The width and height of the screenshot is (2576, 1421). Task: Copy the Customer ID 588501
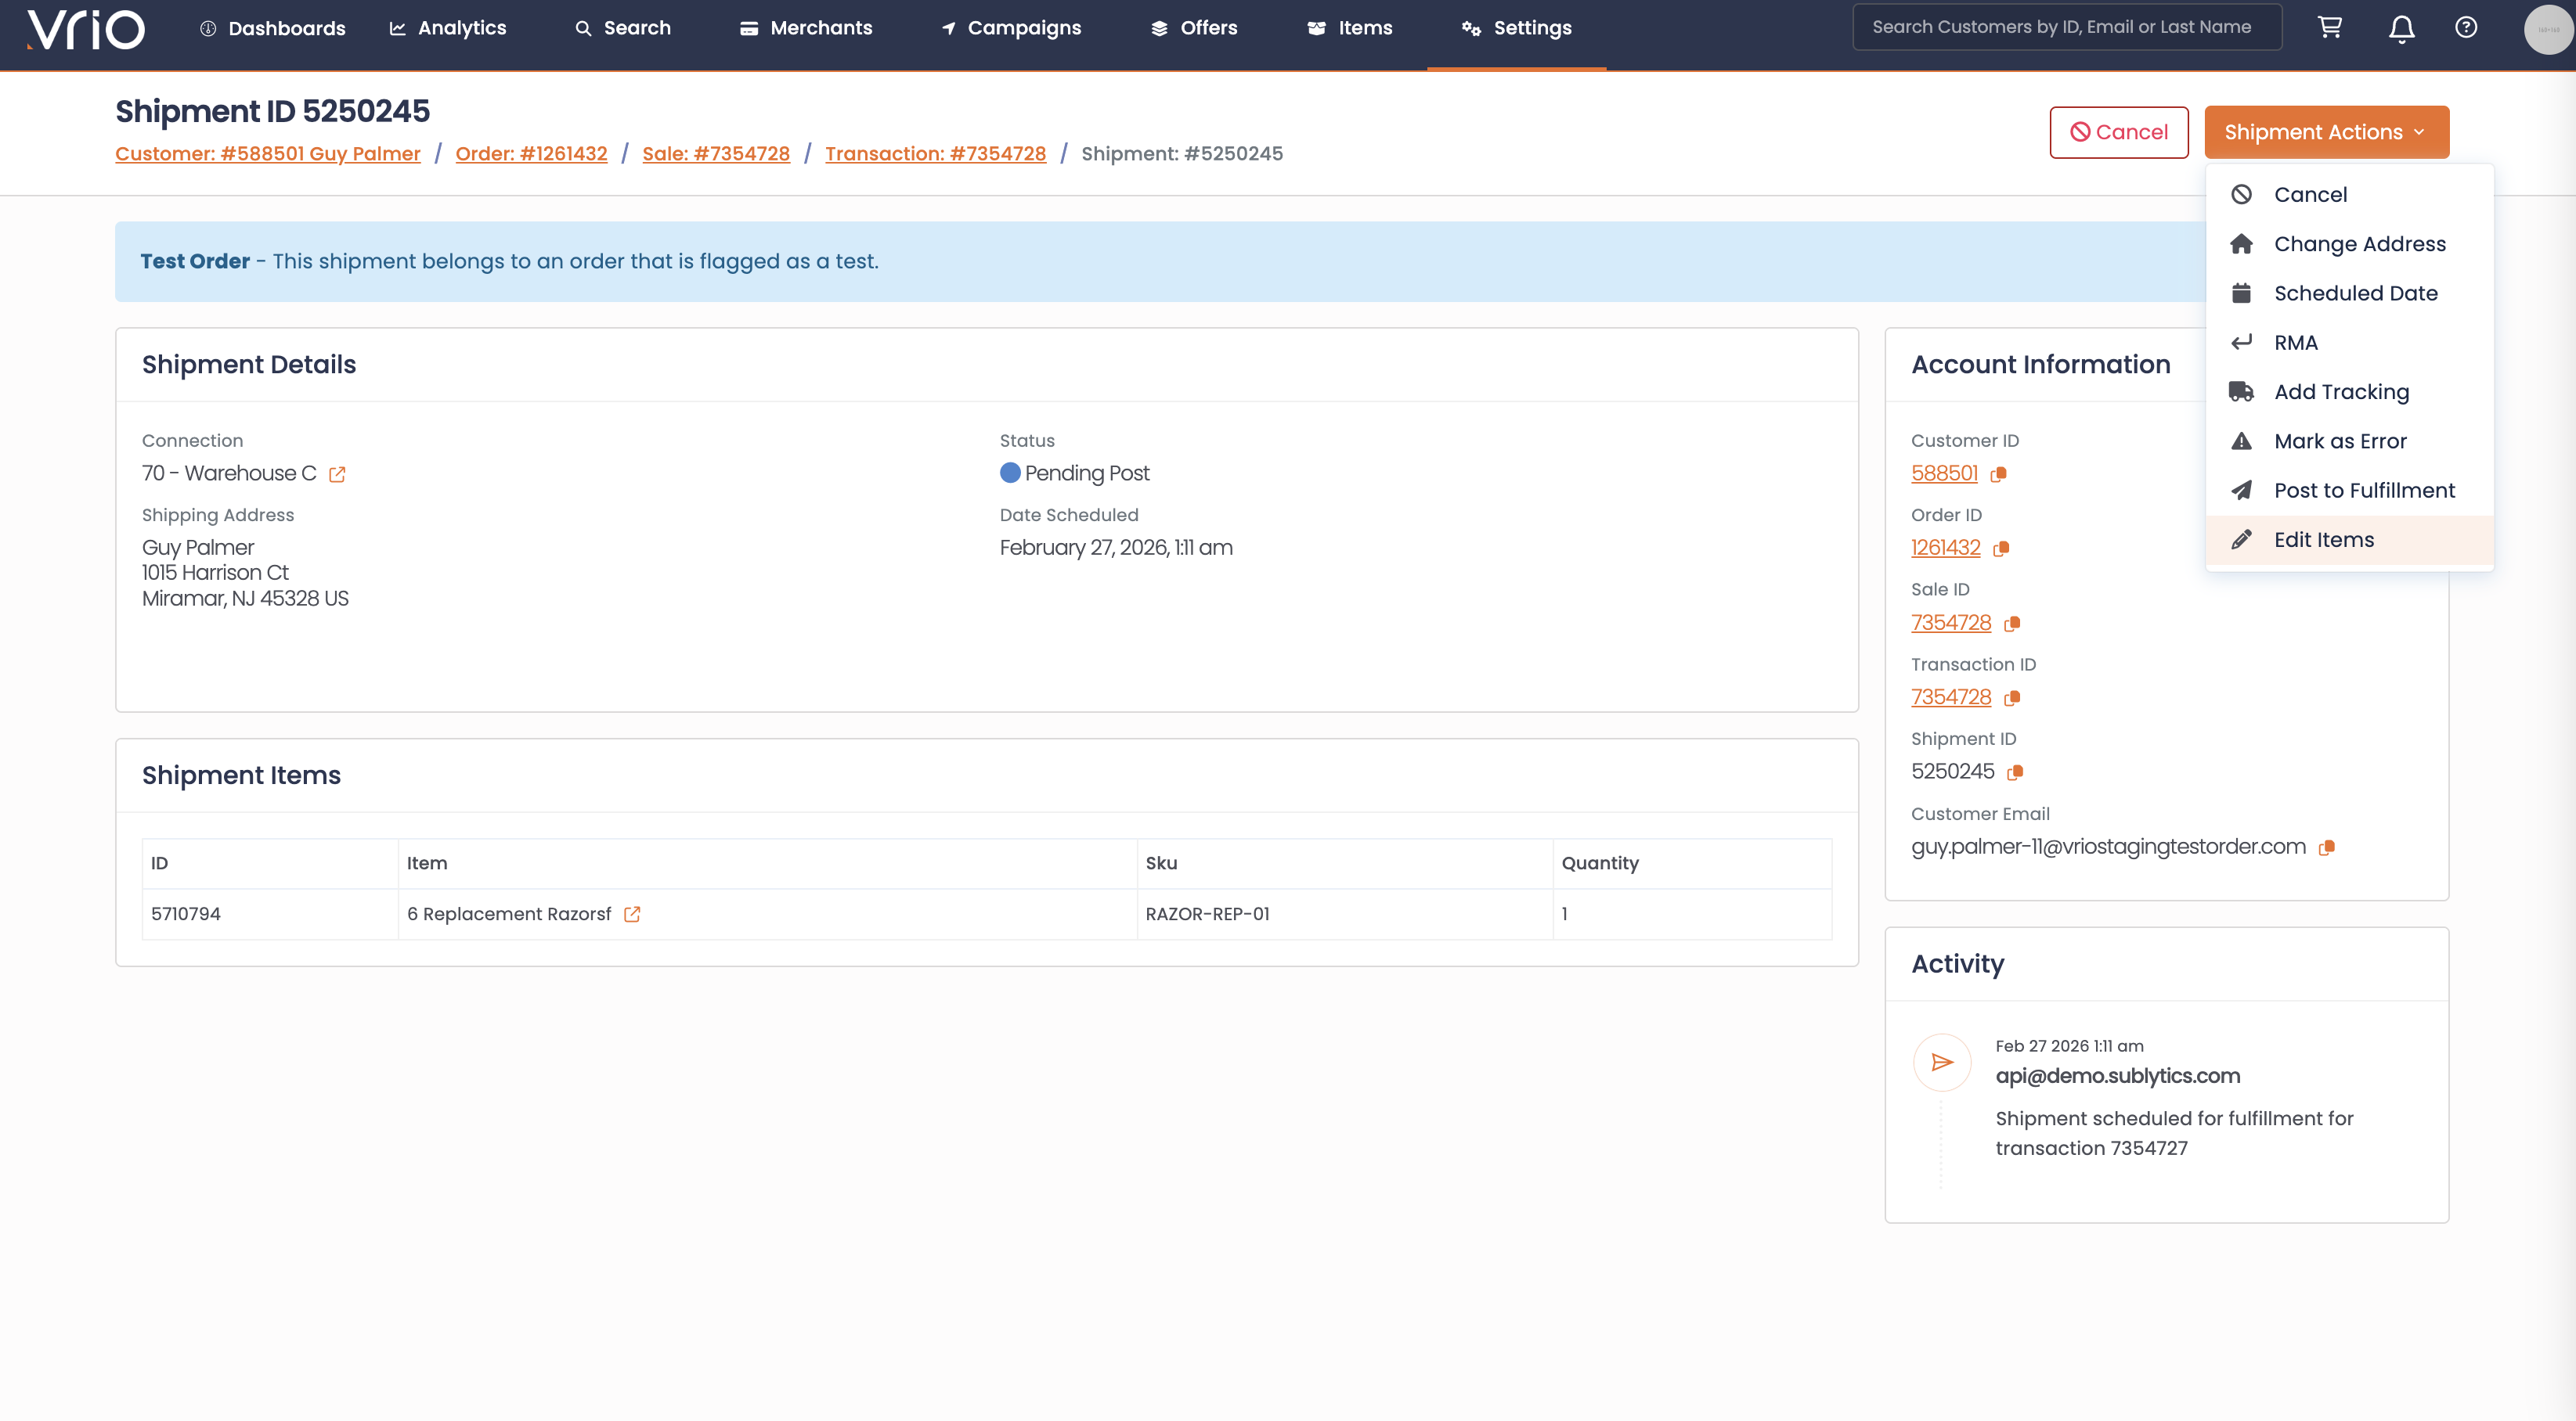click(x=1998, y=475)
